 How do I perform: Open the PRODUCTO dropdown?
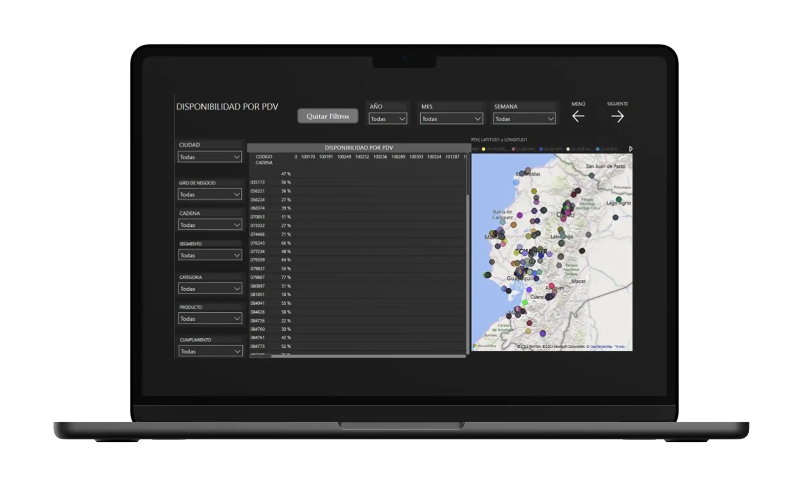(210, 319)
